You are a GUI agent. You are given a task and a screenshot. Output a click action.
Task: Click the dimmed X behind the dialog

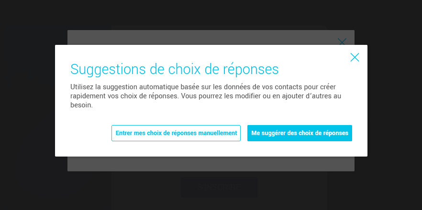(342, 41)
